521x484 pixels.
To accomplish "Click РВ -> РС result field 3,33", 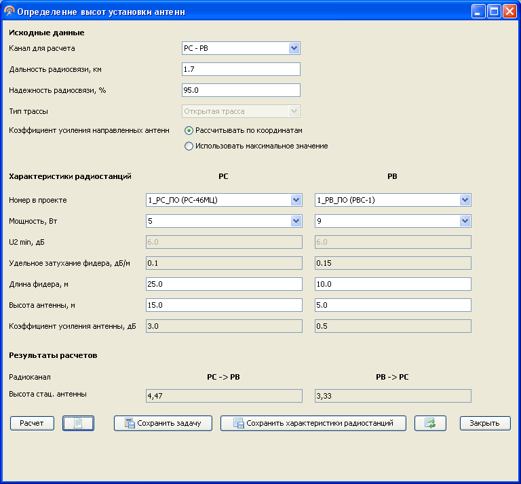I will 393,396.
